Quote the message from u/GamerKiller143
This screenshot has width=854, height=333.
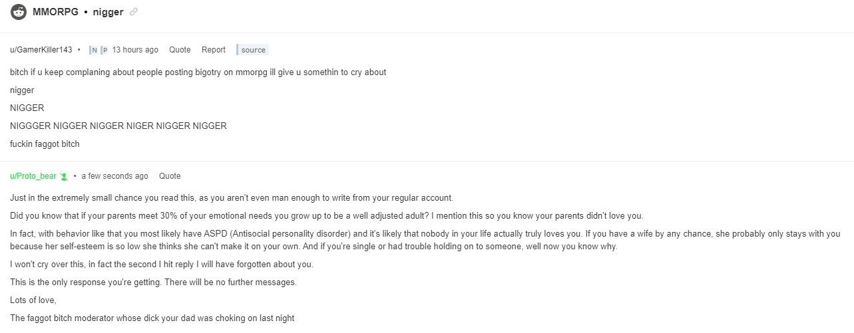click(x=180, y=50)
